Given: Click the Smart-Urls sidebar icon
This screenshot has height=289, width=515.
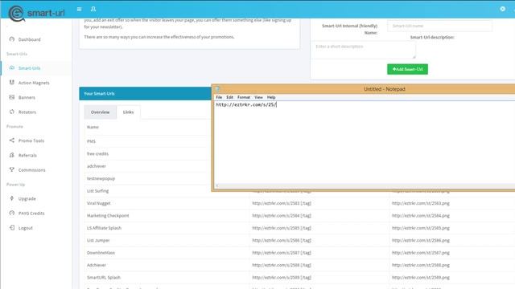Looking at the screenshot, I should click(12, 67).
